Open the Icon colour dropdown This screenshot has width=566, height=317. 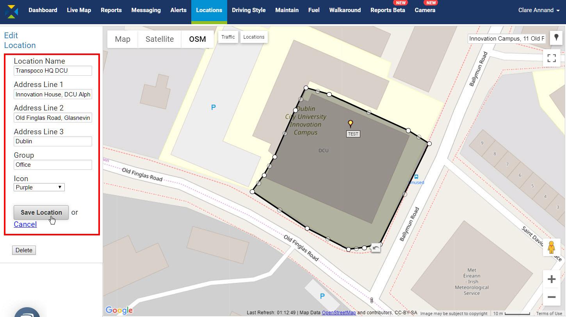[x=39, y=187]
